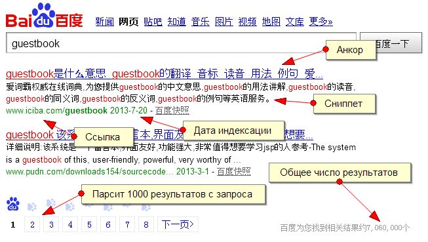The width and height of the screenshot is (428, 242).
Task: Click the 2013-7-20 index date text
Action: 128,110
